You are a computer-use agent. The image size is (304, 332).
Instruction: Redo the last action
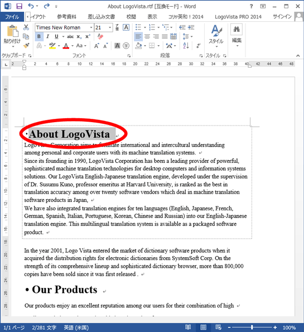46,6
